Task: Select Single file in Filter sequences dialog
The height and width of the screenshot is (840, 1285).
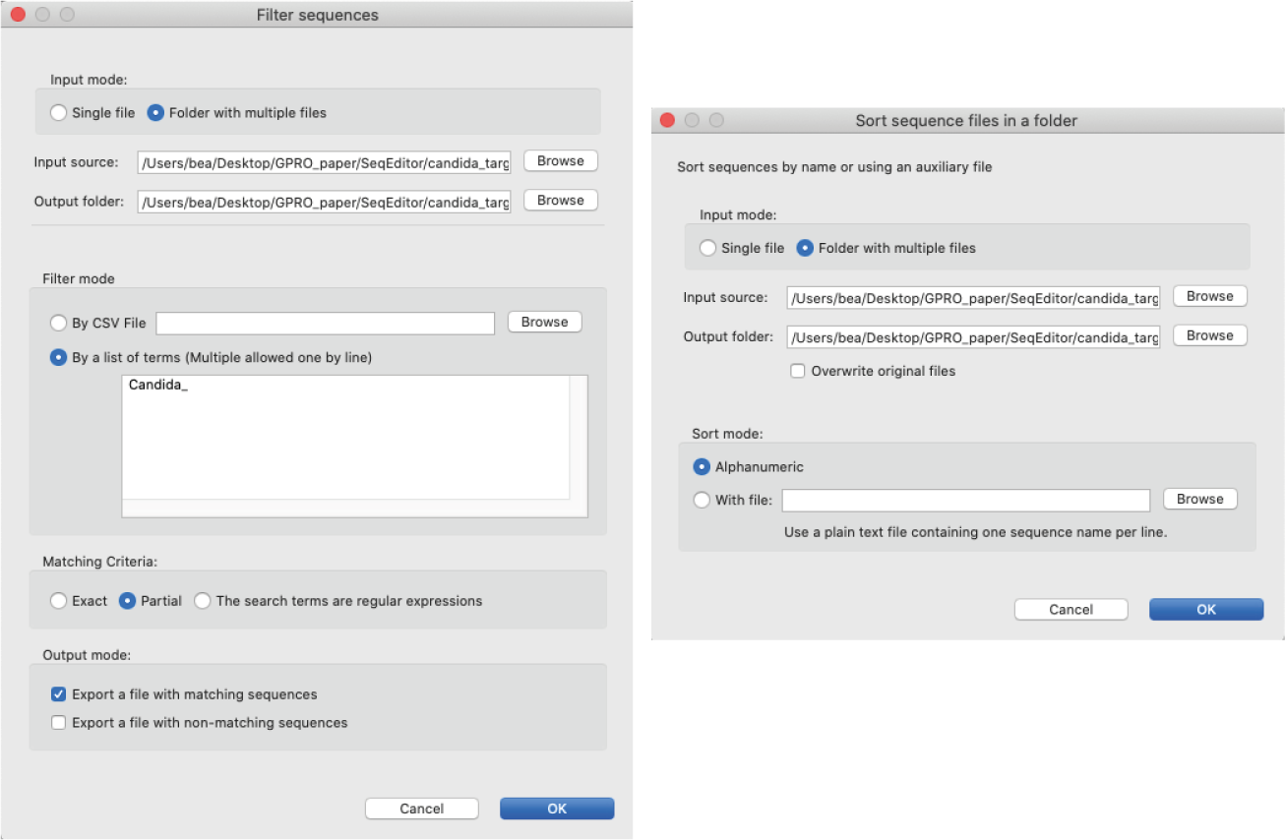Action: (x=59, y=113)
